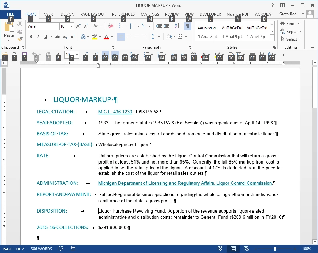Click the Decrease Indent icon
Image resolution: width=318 pixels, height=253 pixels.
pyautogui.click(x=159, y=26)
